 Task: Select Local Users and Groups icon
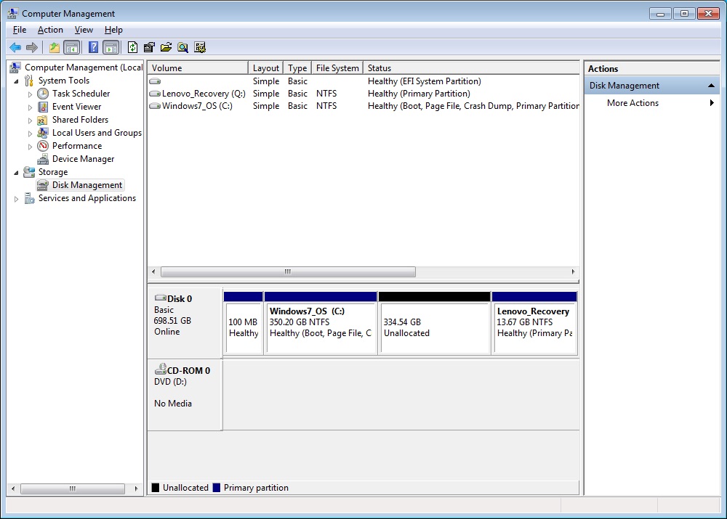[x=43, y=133]
